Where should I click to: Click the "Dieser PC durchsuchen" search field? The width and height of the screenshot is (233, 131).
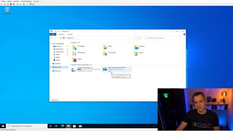(x=164, y=38)
